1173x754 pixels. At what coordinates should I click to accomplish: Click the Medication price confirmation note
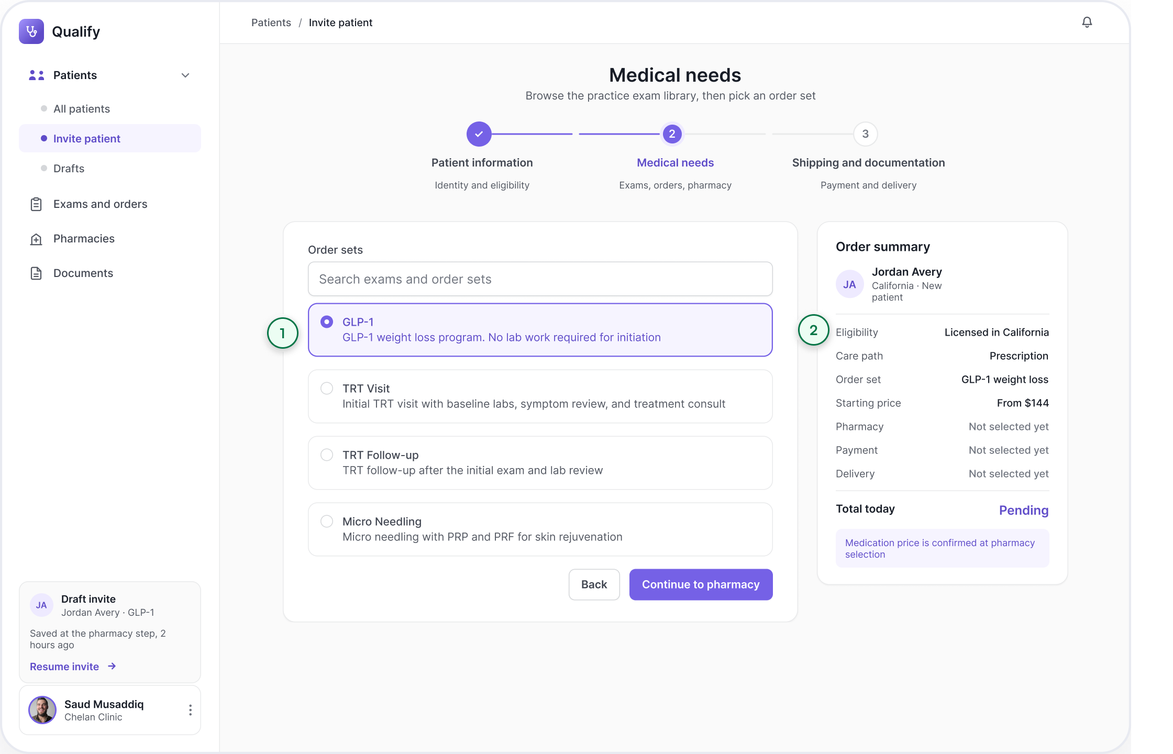[x=943, y=548]
